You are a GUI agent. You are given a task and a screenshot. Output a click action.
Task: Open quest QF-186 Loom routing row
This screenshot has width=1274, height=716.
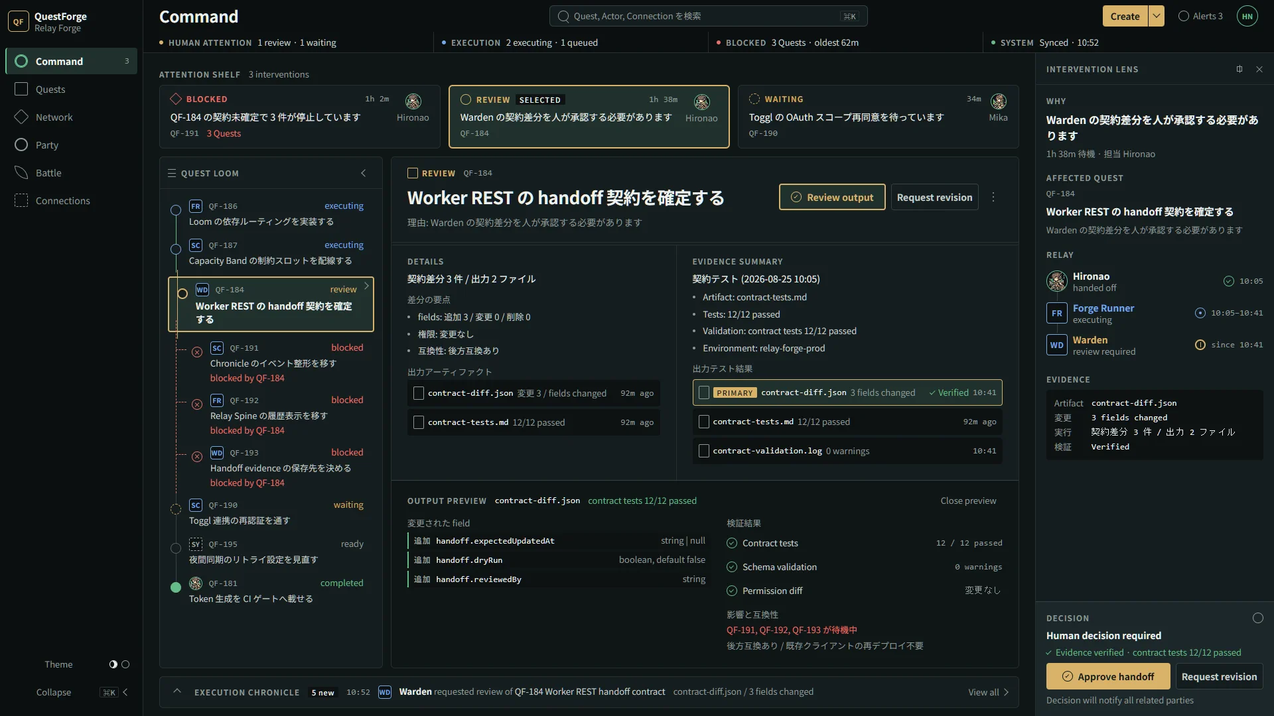(x=271, y=213)
